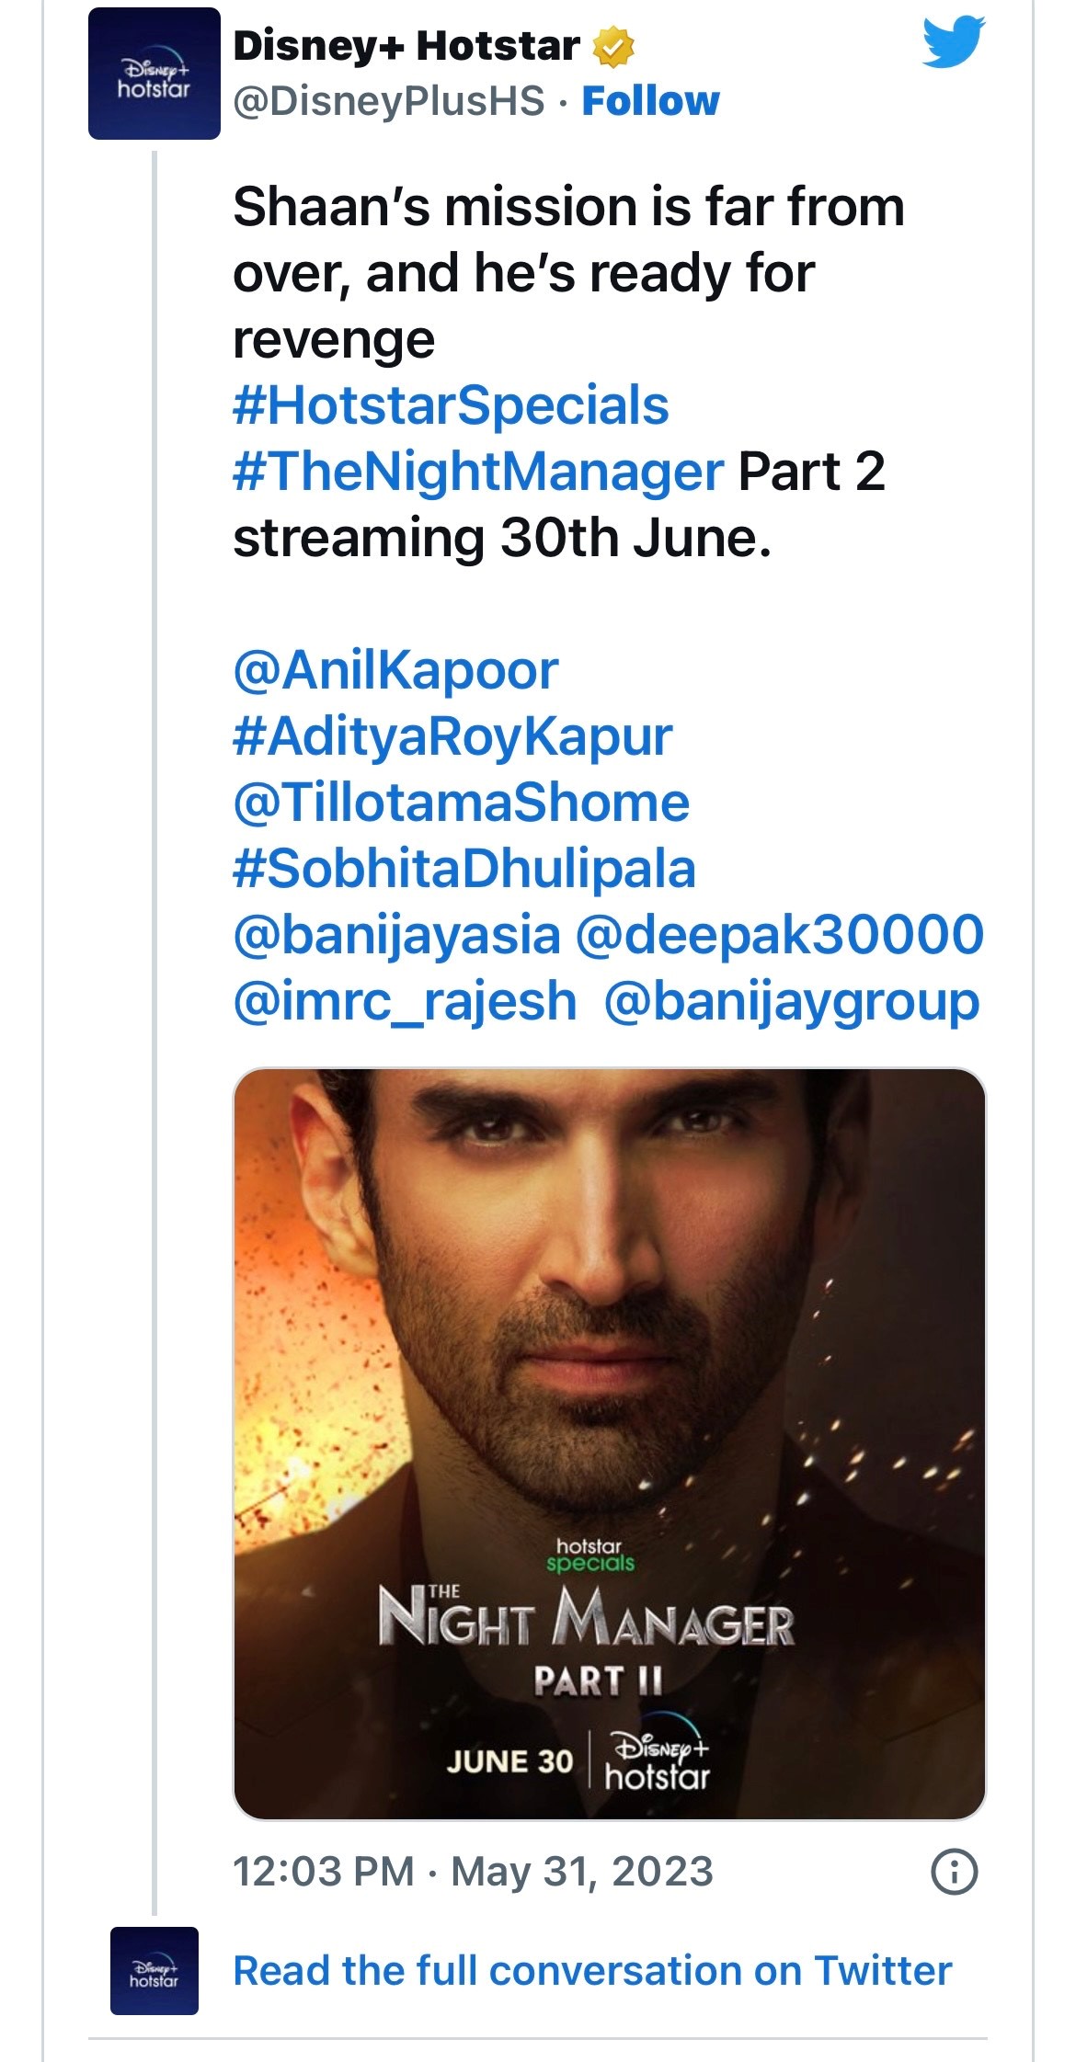Visit the @TillotamaShome profile mention

coord(461,803)
